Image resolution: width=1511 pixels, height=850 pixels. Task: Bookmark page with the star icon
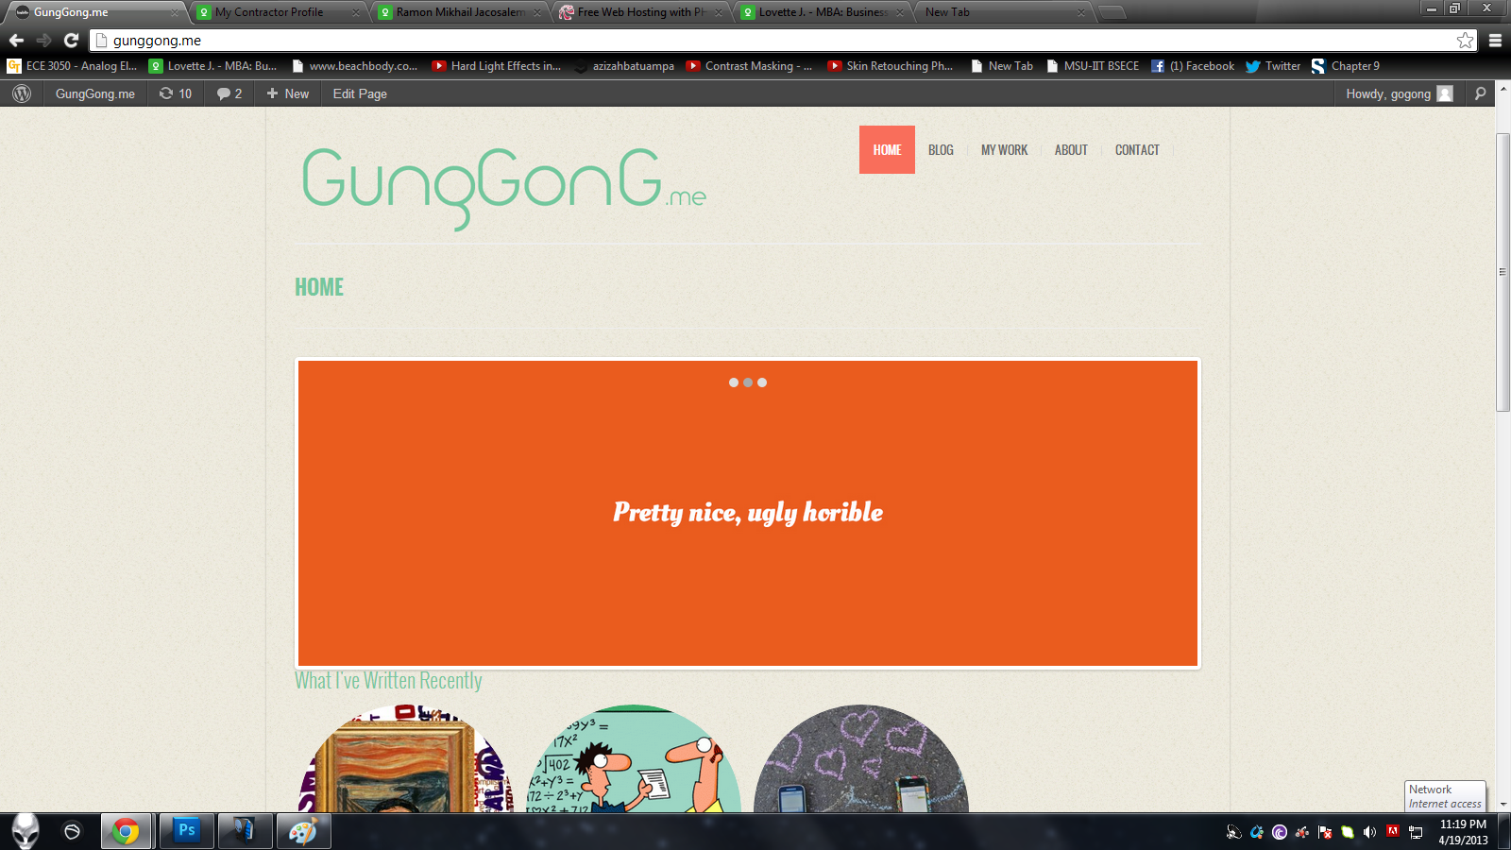tap(1465, 41)
